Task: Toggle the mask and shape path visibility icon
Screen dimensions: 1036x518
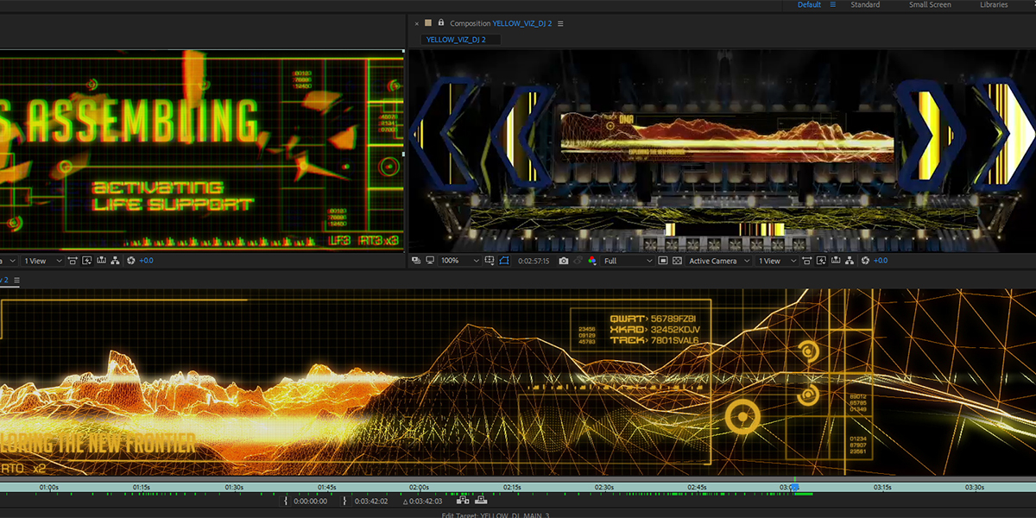Action: [x=503, y=261]
